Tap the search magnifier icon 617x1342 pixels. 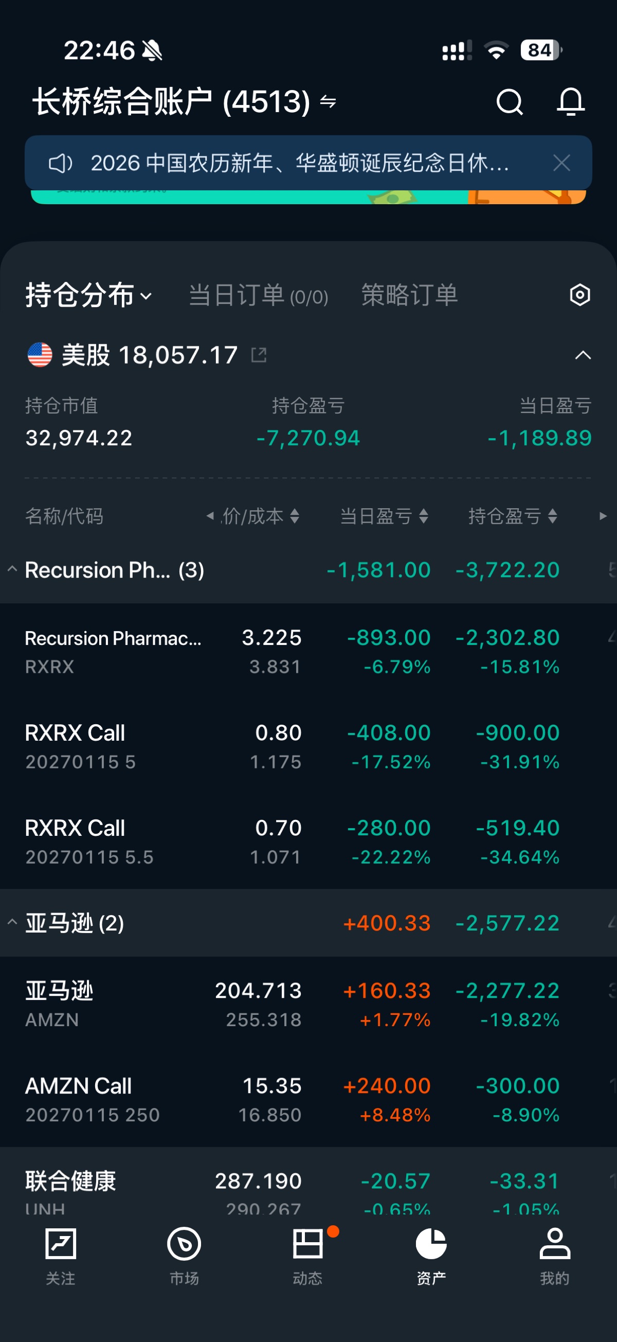coord(509,101)
